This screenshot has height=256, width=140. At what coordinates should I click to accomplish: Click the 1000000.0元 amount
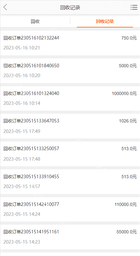[x=124, y=93]
